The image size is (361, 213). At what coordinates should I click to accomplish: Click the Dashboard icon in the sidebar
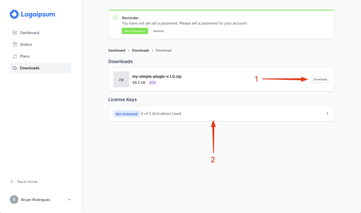(15, 33)
